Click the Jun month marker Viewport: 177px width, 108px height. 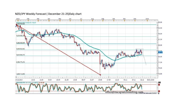point(70,21)
